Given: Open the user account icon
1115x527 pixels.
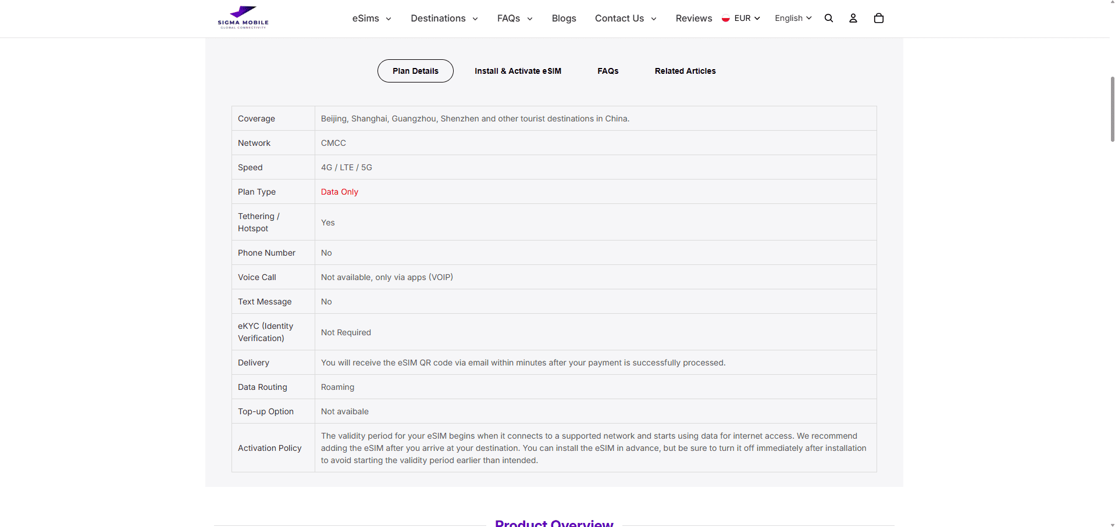Looking at the screenshot, I should [x=853, y=18].
